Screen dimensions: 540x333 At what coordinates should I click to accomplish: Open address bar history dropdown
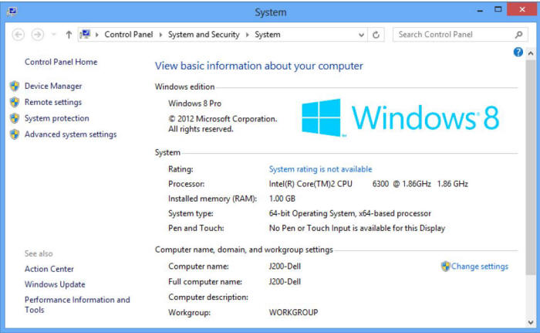[361, 35]
